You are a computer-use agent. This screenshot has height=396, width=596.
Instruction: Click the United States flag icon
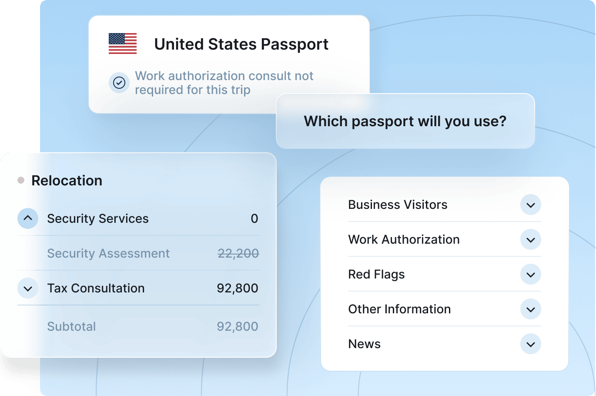pyautogui.click(x=123, y=44)
